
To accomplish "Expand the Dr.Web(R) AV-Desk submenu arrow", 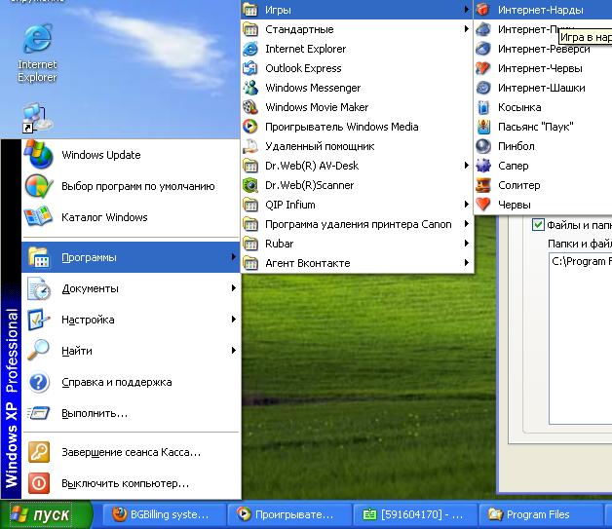I will point(467,166).
